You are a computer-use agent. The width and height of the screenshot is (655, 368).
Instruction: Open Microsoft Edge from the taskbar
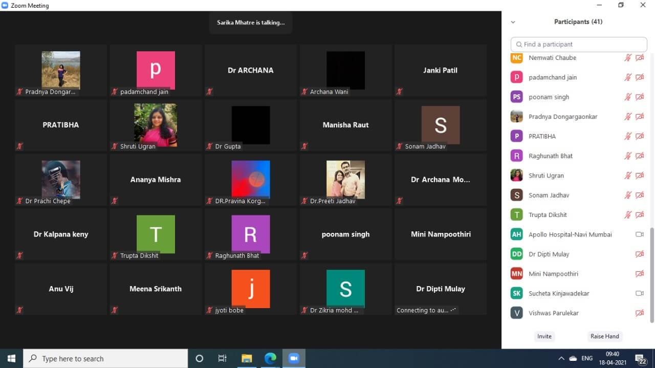(x=270, y=358)
